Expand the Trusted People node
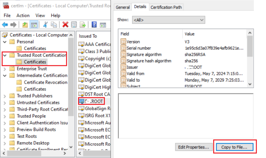The width and height of the screenshot is (266, 158). [x=5, y=116]
